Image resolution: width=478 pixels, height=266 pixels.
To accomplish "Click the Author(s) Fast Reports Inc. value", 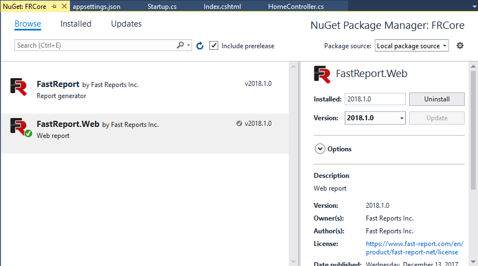I will click(x=390, y=231).
